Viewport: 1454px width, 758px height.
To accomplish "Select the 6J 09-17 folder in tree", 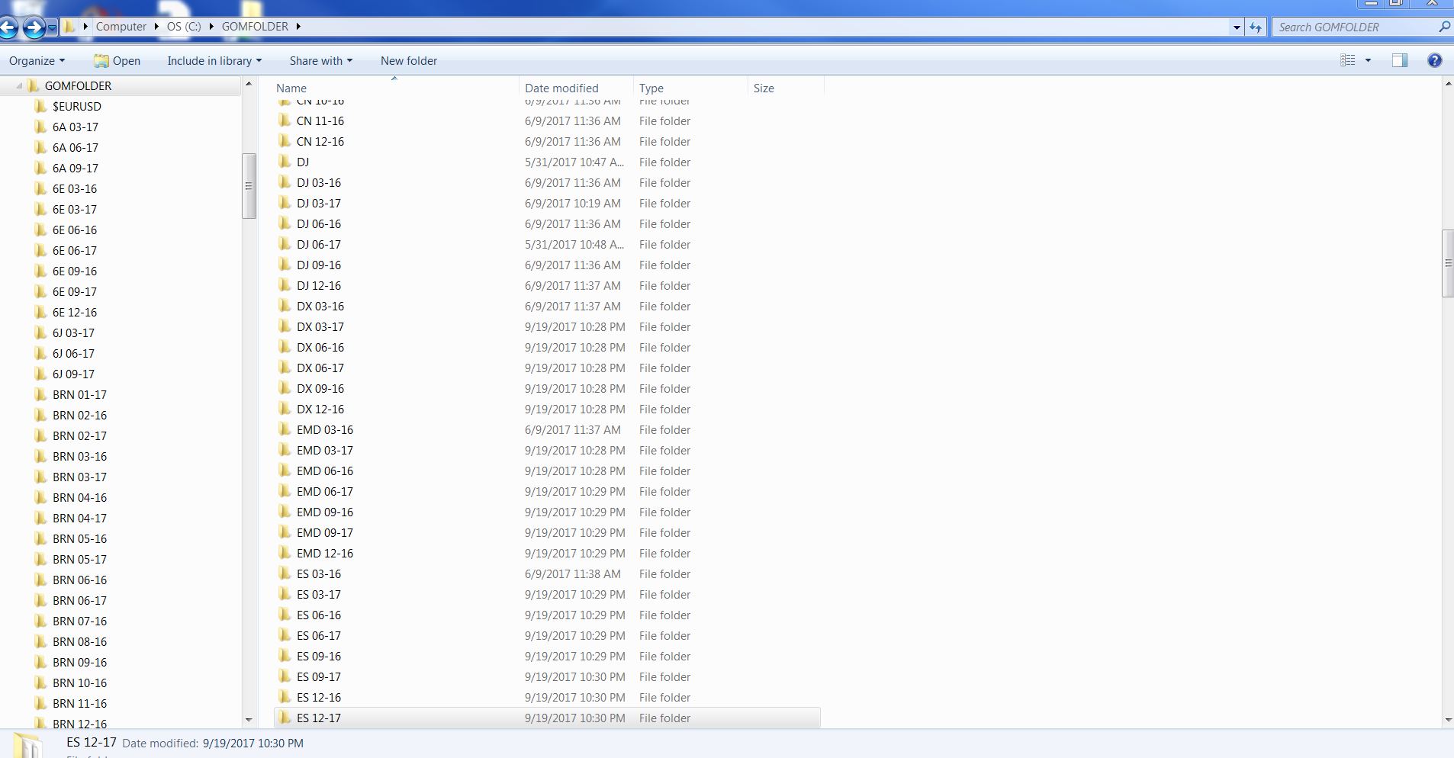I will pyautogui.click(x=73, y=374).
